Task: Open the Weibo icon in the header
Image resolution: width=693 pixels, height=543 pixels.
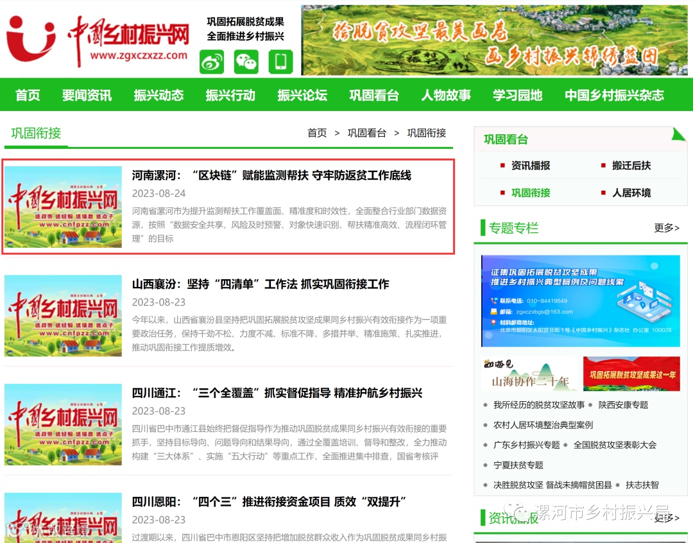Action: (212, 62)
